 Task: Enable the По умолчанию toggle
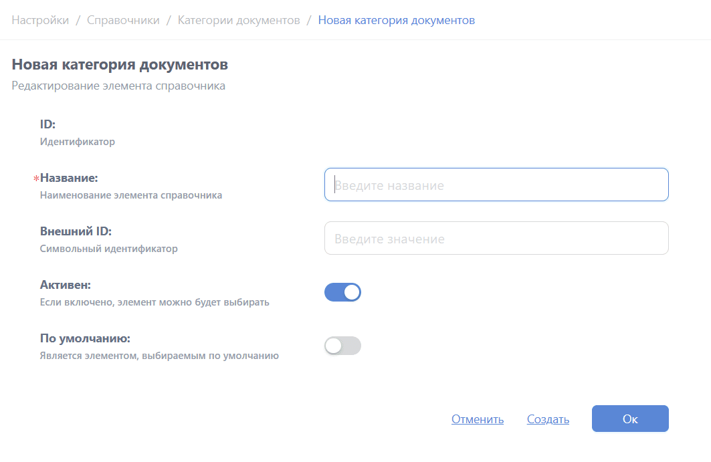pyautogui.click(x=342, y=346)
